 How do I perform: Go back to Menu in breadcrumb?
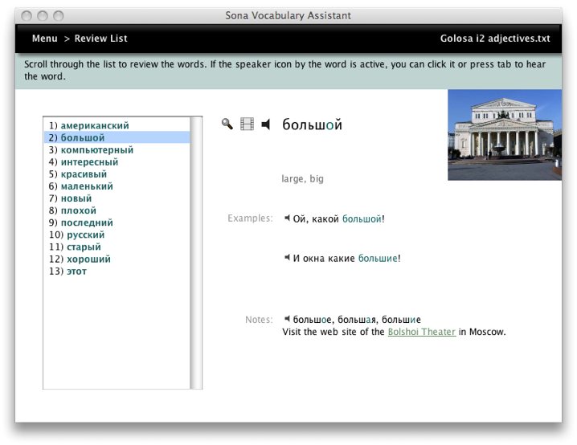tap(44, 39)
